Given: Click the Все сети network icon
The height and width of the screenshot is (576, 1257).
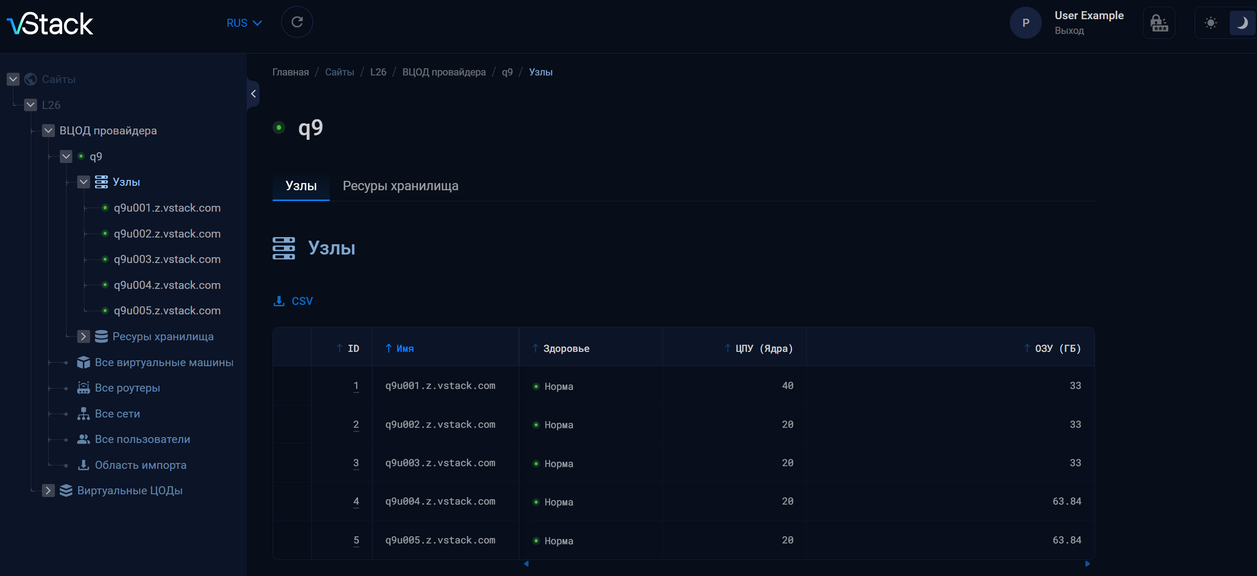Looking at the screenshot, I should point(83,413).
